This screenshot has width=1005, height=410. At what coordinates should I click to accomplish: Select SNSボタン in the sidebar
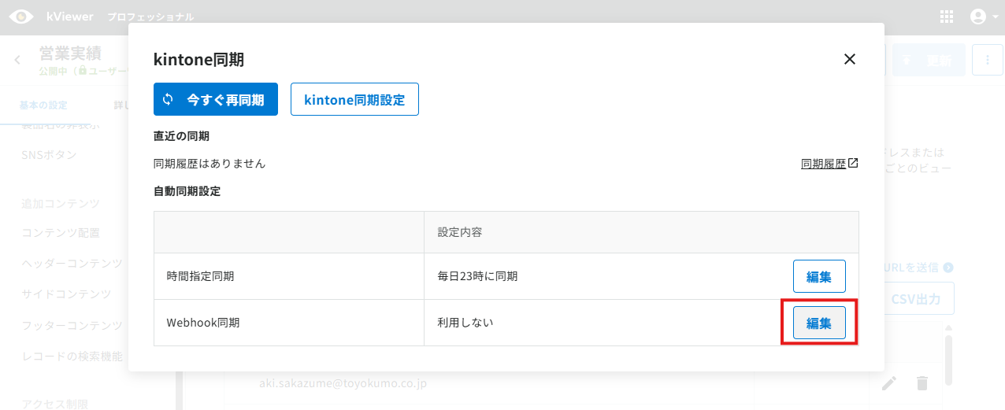[49, 154]
